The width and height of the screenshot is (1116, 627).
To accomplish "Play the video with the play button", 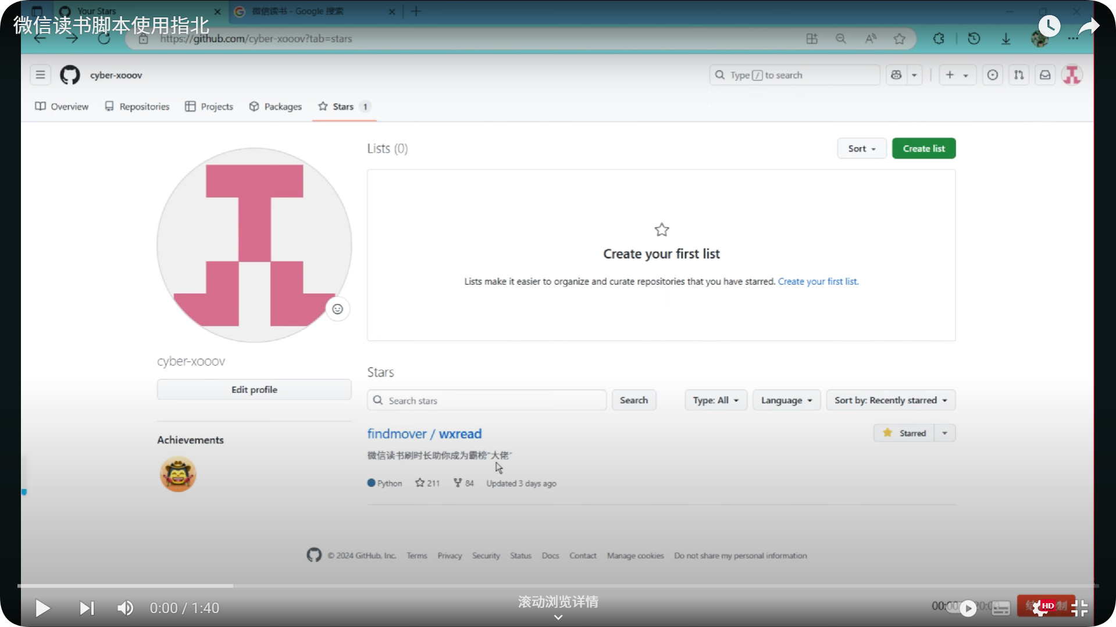I will [x=42, y=608].
